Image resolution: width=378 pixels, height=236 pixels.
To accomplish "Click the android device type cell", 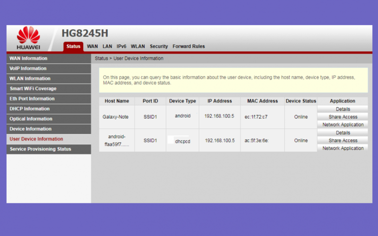I will point(182,116).
